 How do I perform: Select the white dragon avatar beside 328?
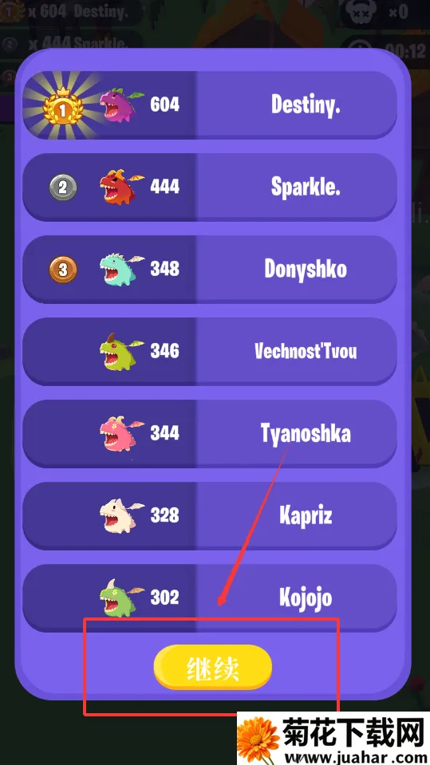pyautogui.click(x=121, y=515)
